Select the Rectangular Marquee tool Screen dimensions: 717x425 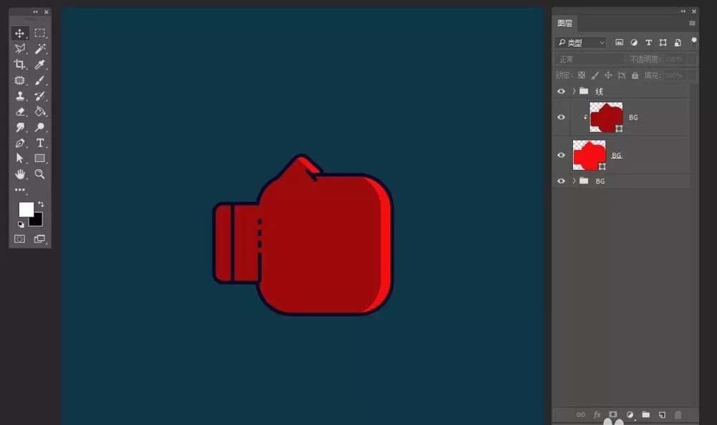pyautogui.click(x=39, y=33)
